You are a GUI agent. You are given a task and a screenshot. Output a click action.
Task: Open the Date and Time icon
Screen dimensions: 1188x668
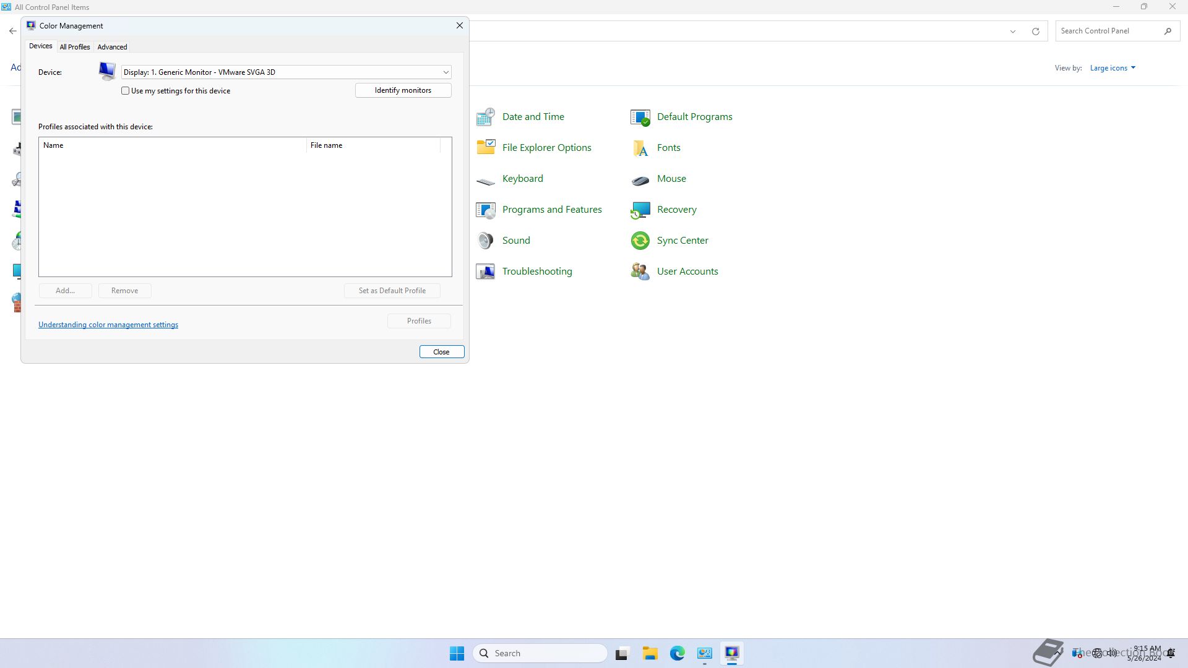(486, 117)
